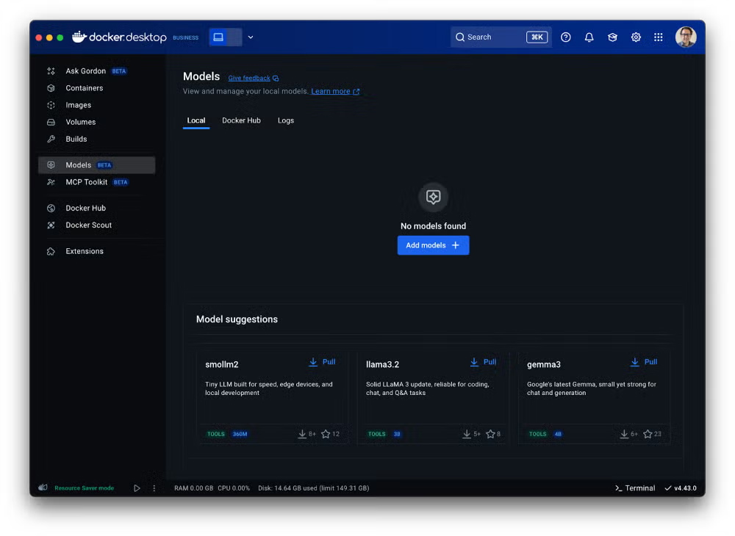
Task: Click the star icon on gemma3 card
Action: (648, 434)
